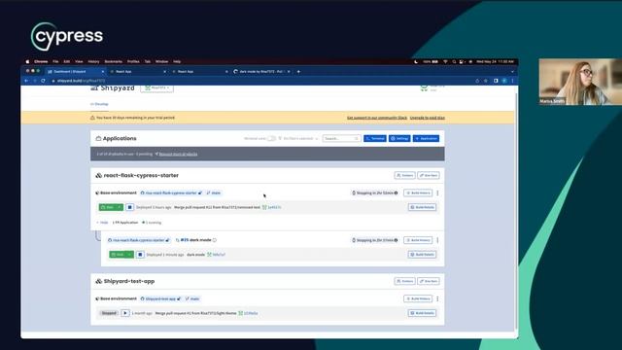Click into Applications search field
Viewport: 622px width, 350px height.
pos(341,138)
